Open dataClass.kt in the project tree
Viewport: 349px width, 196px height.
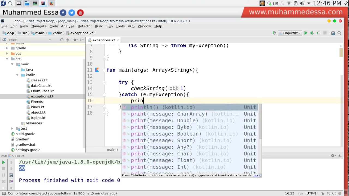(41, 86)
